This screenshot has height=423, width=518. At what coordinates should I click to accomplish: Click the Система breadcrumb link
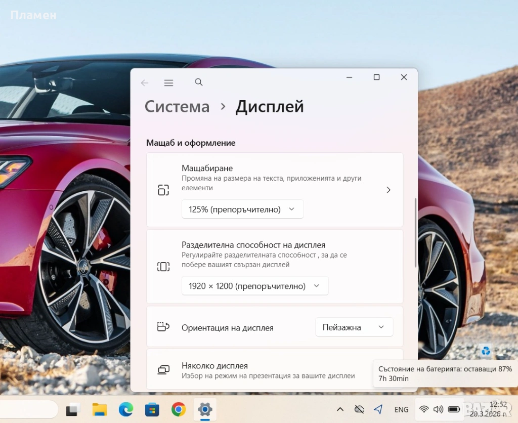click(177, 107)
